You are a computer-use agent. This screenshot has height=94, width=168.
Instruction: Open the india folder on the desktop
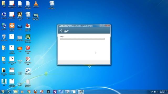point(4,4)
